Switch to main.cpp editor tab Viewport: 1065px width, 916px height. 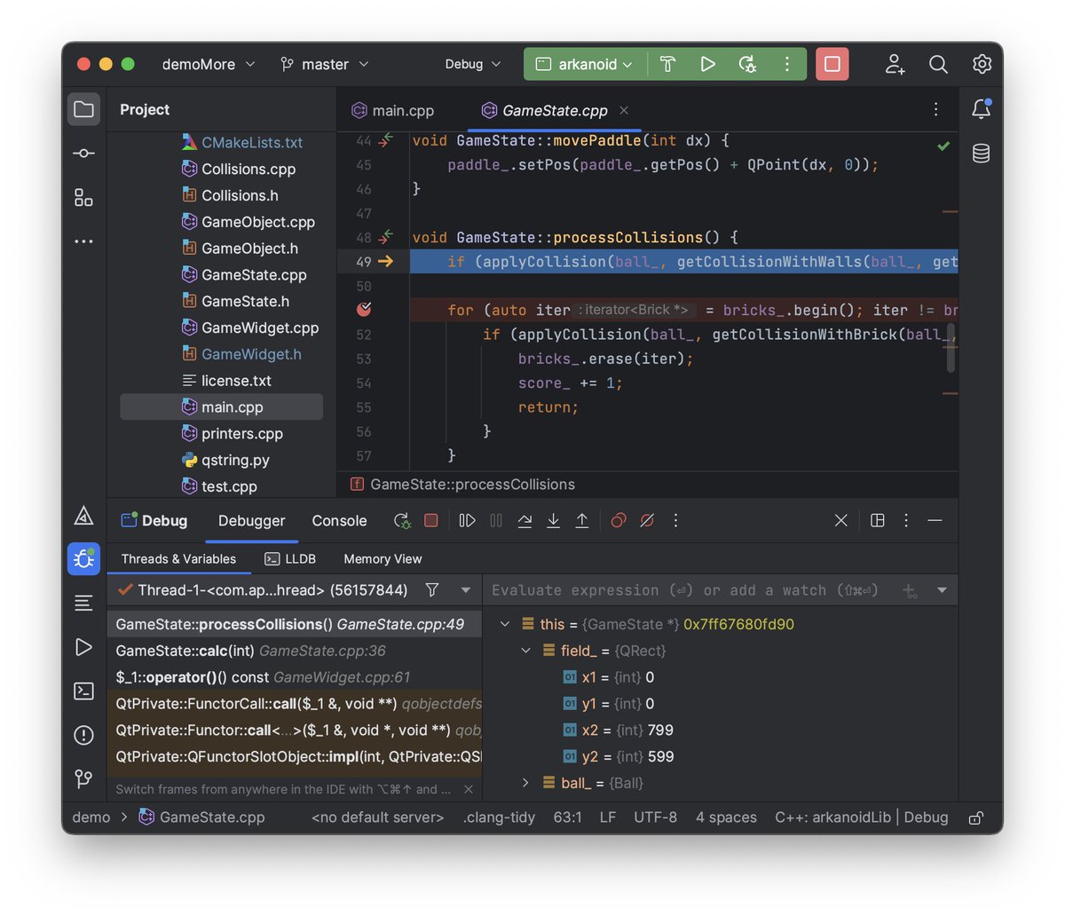[x=393, y=110]
